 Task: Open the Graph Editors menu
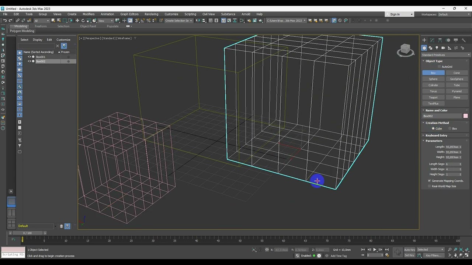[129, 14]
